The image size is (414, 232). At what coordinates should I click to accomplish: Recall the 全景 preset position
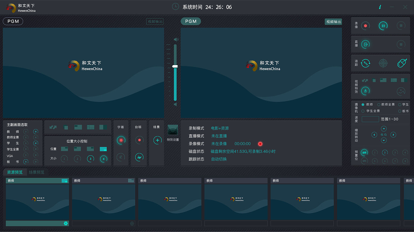point(364,152)
